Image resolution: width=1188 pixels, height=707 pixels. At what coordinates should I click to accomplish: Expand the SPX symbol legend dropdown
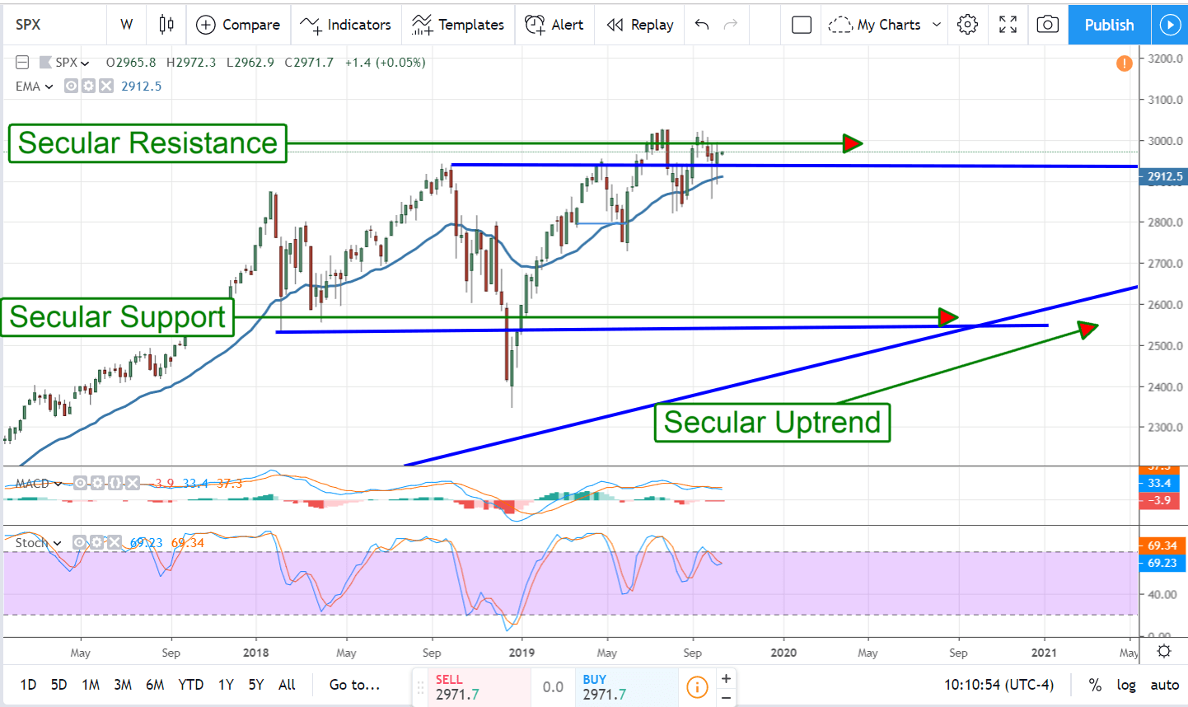click(85, 63)
